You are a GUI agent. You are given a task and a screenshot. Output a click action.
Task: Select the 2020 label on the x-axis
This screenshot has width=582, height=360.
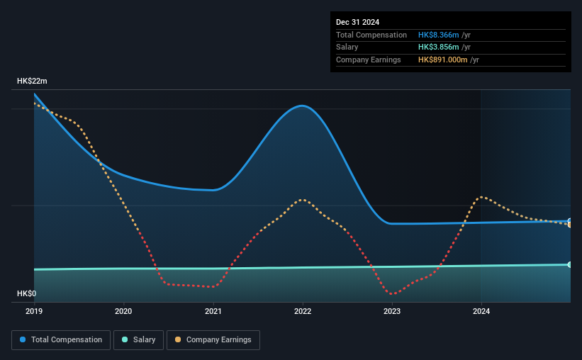[123, 311]
